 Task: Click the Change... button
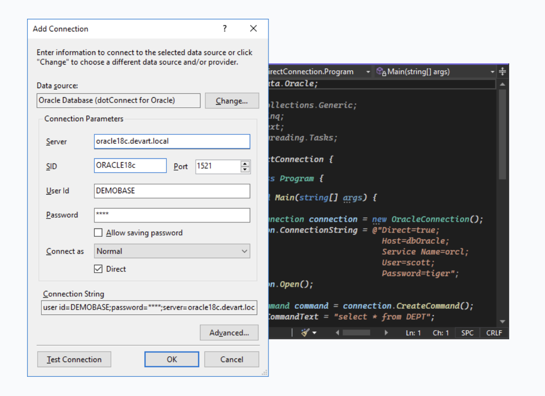tap(232, 101)
